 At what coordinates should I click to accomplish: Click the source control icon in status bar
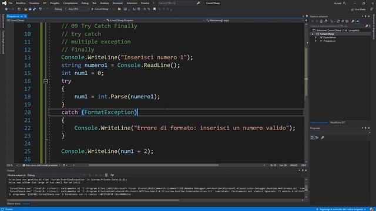click(x=317, y=209)
